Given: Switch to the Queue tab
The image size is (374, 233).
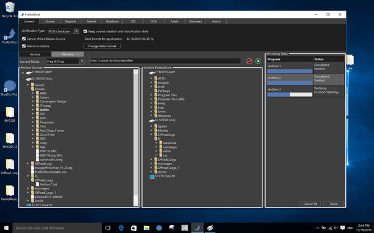Looking at the screenshot, I should [x=50, y=21].
